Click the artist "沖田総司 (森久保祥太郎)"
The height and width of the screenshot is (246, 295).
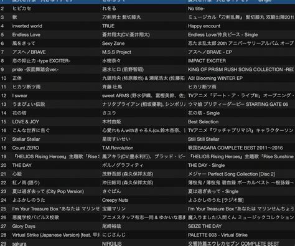point(128,182)
